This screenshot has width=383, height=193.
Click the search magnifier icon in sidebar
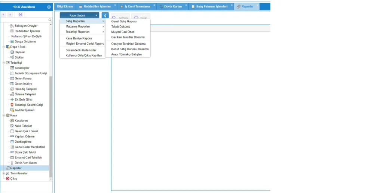click(50, 20)
